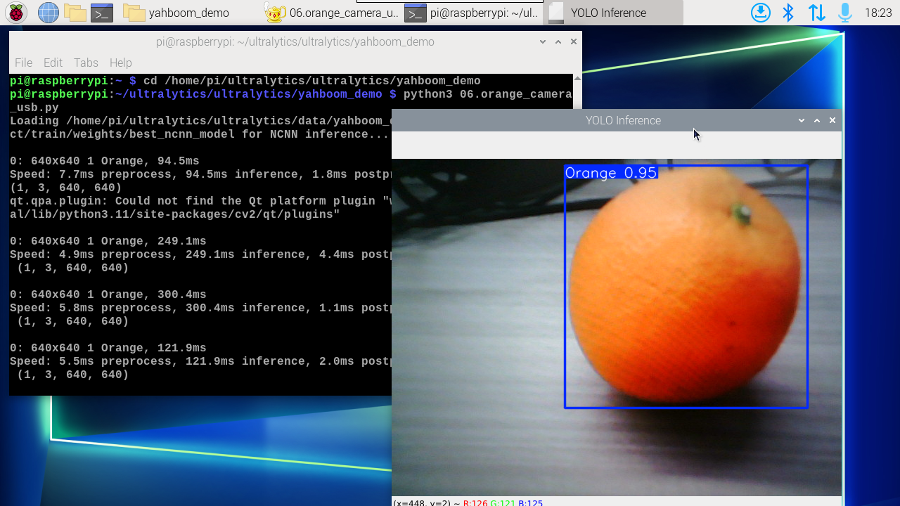Screen dimensions: 900x506
Task: Click the 'Speed: 4.9ms preprocess' line
Action: pyautogui.click(x=200, y=255)
